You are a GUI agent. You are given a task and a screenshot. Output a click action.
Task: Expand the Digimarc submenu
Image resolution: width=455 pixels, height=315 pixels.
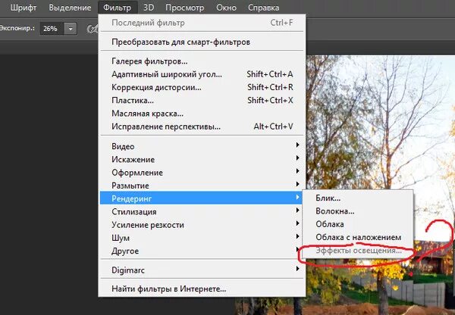[202, 270]
